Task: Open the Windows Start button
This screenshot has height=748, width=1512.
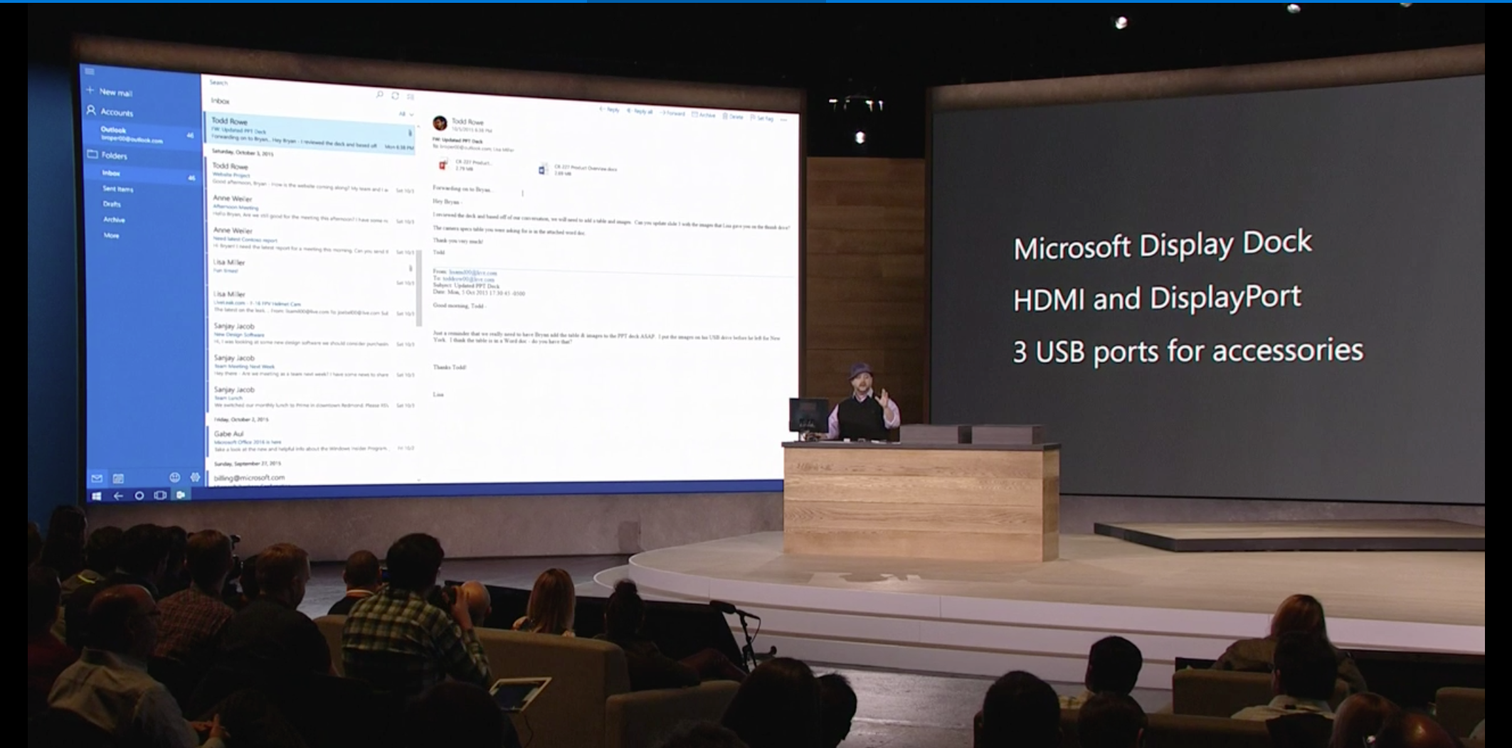Action: 97,496
